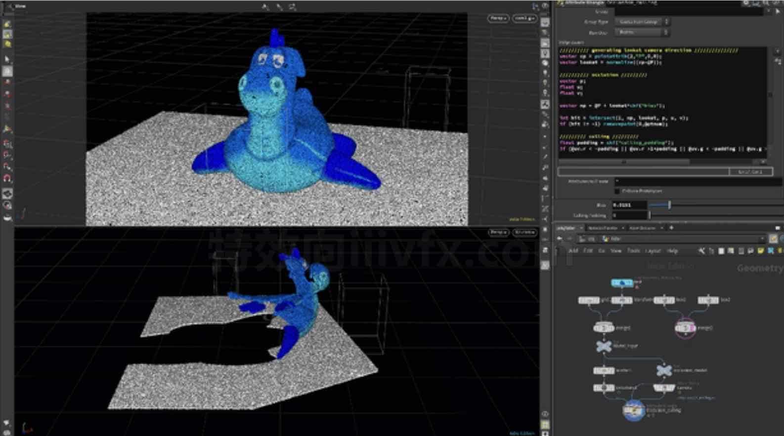Select the scatter1 node
The width and height of the screenshot is (784, 436).
[604, 370]
